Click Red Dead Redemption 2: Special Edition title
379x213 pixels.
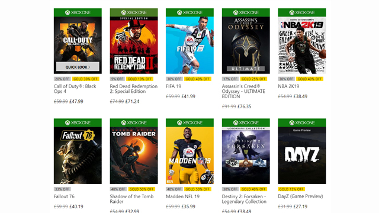point(134,89)
